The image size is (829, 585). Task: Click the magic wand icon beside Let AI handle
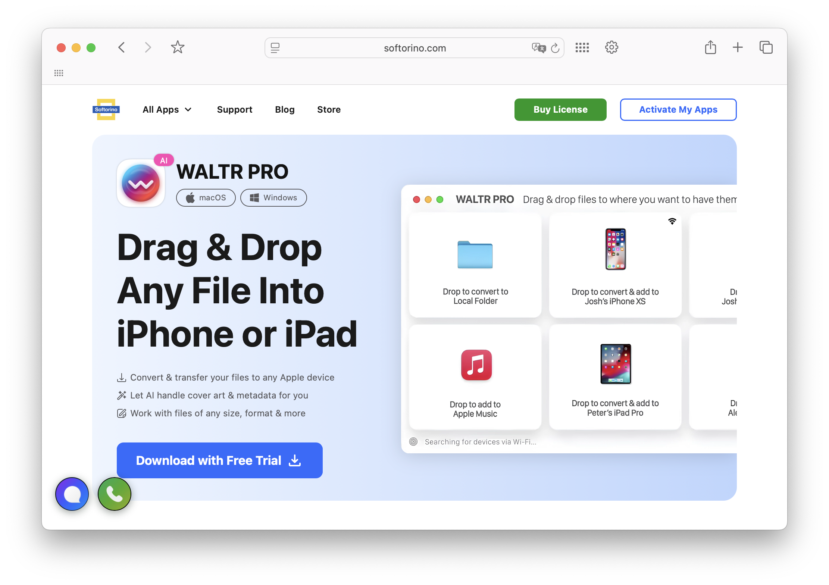pos(122,395)
